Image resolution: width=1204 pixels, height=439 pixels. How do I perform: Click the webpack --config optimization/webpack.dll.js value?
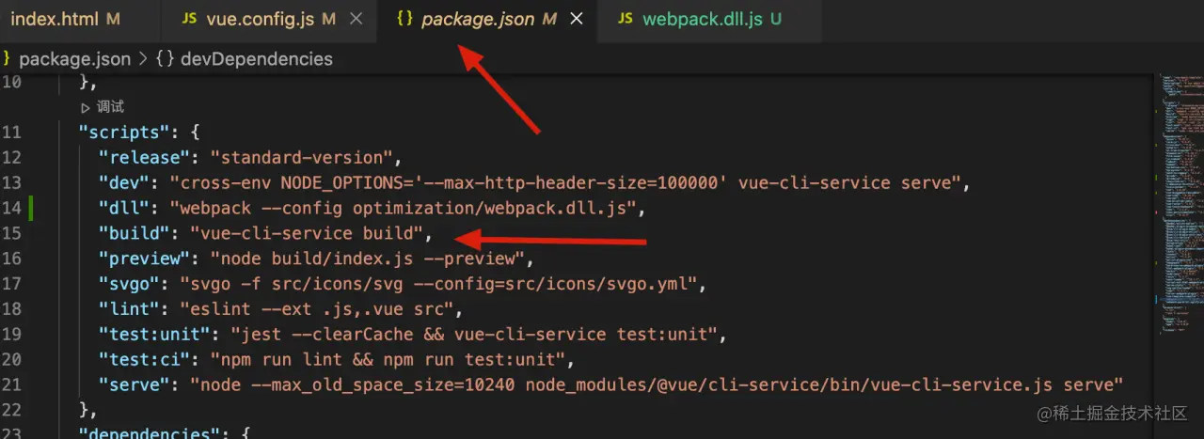coord(404,208)
